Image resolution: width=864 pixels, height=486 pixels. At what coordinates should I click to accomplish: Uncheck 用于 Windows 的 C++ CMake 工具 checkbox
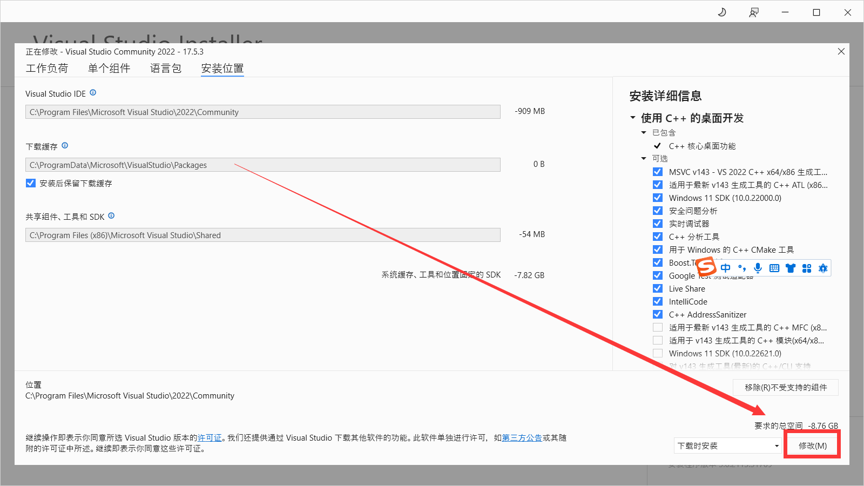(658, 249)
